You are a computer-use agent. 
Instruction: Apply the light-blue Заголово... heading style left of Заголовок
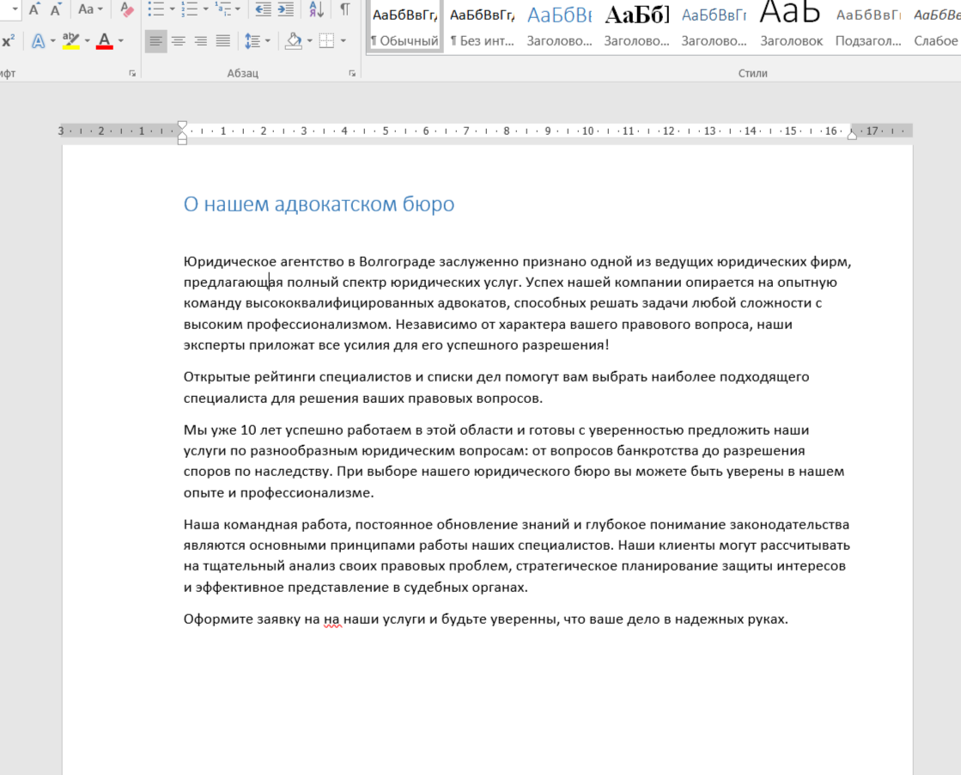pos(714,26)
